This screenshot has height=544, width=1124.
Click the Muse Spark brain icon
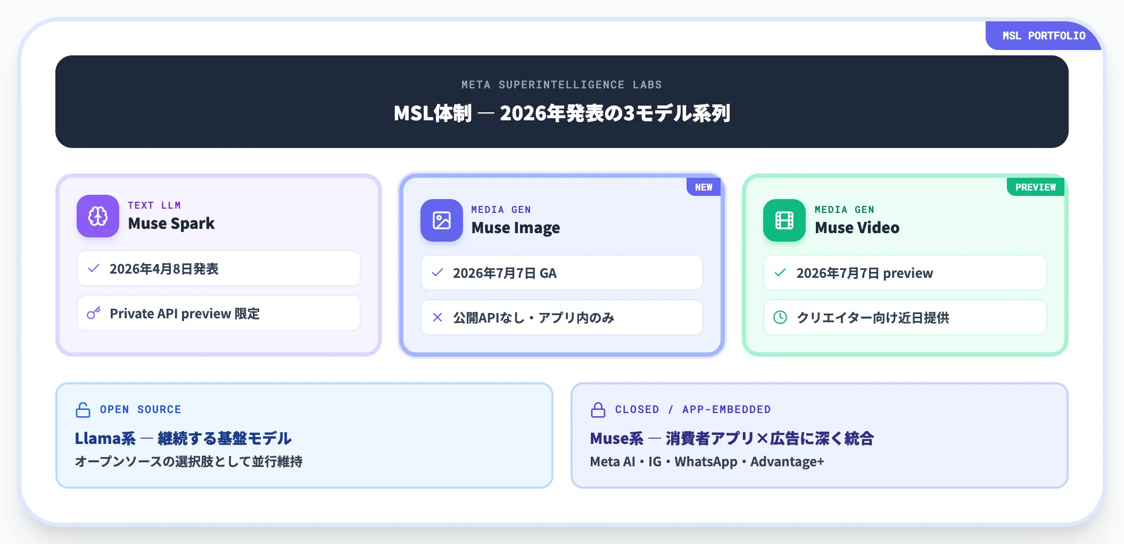(x=98, y=216)
